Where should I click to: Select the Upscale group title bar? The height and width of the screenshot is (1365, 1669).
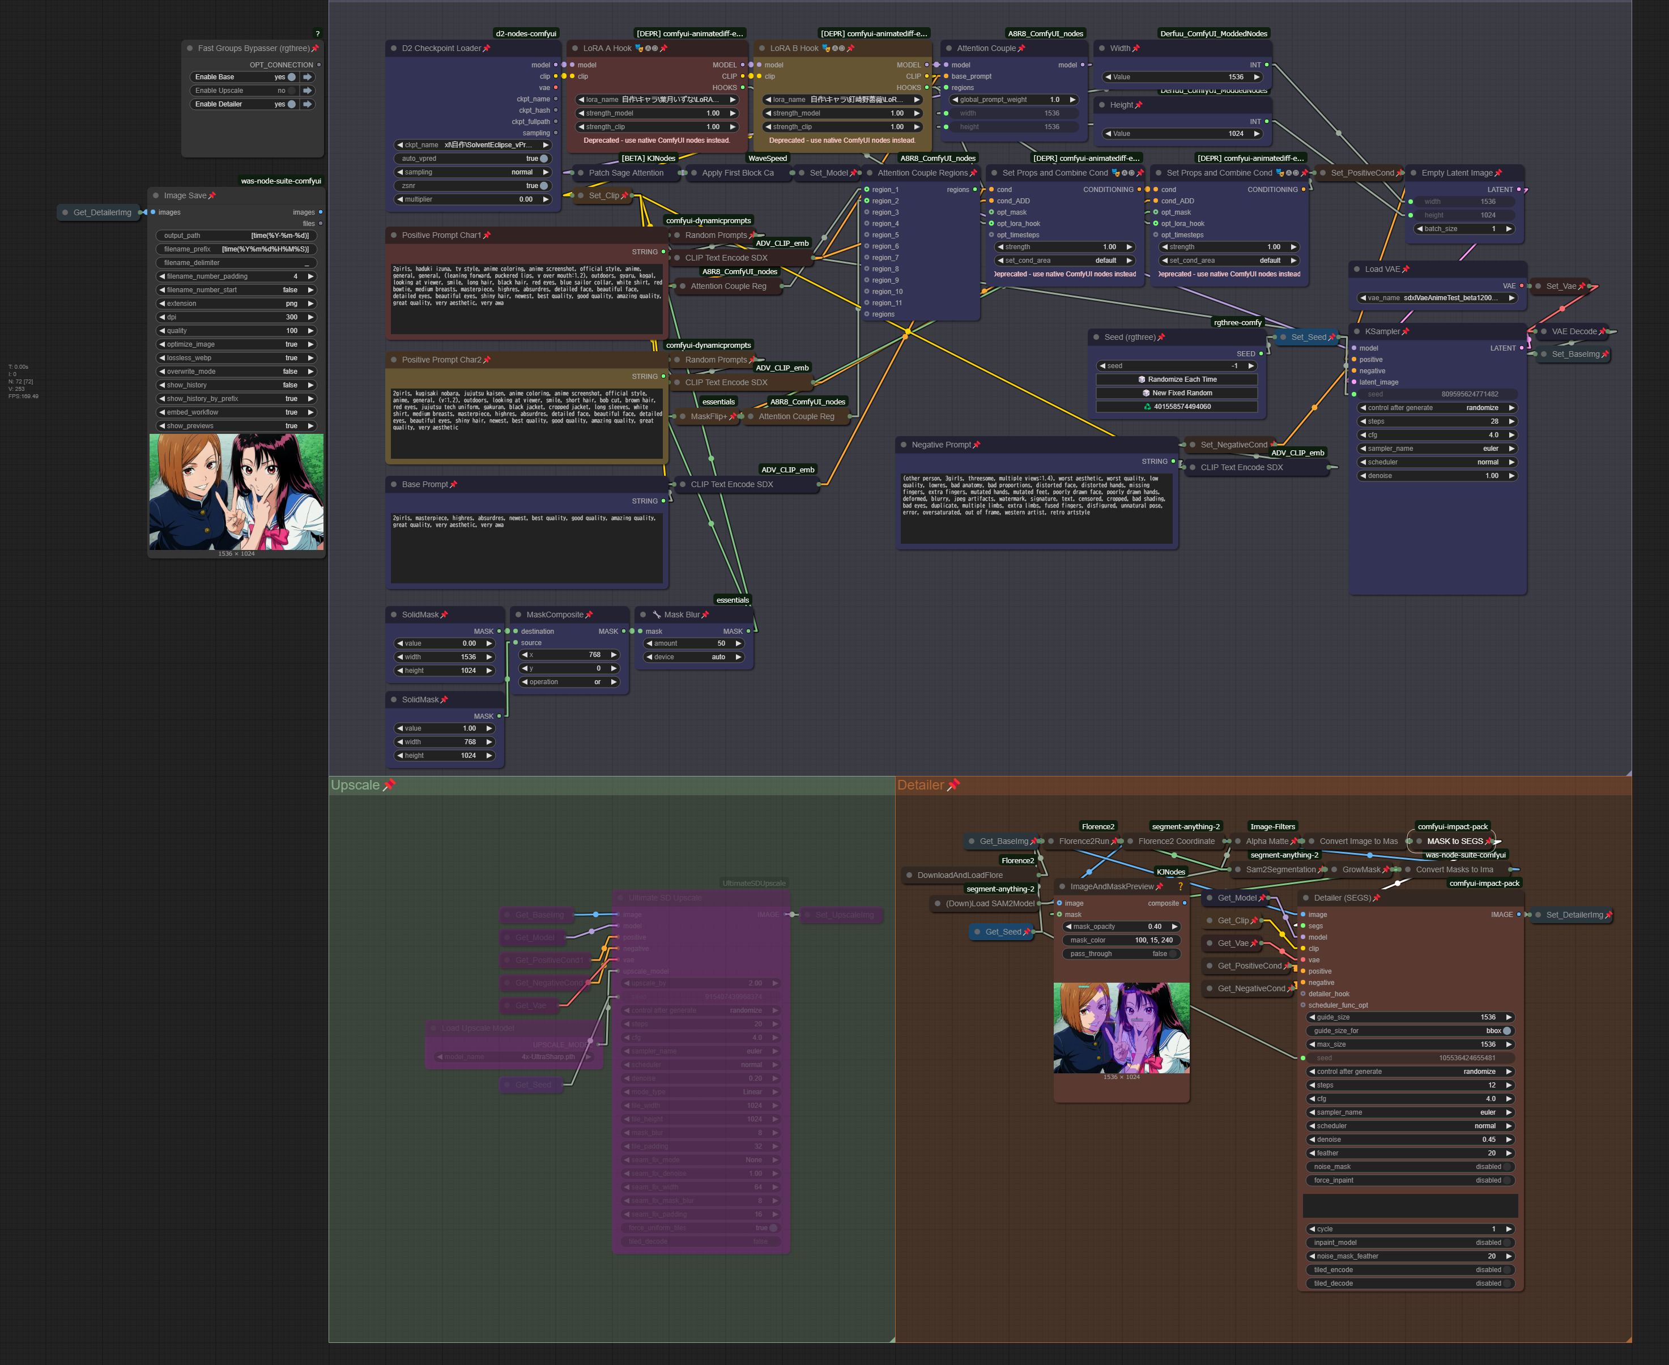pyautogui.click(x=629, y=784)
